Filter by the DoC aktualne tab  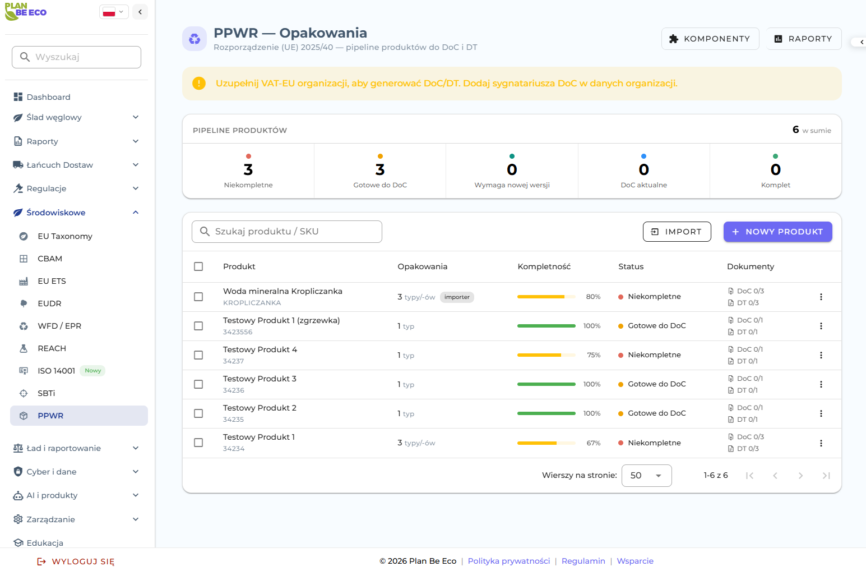pos(643,171)
